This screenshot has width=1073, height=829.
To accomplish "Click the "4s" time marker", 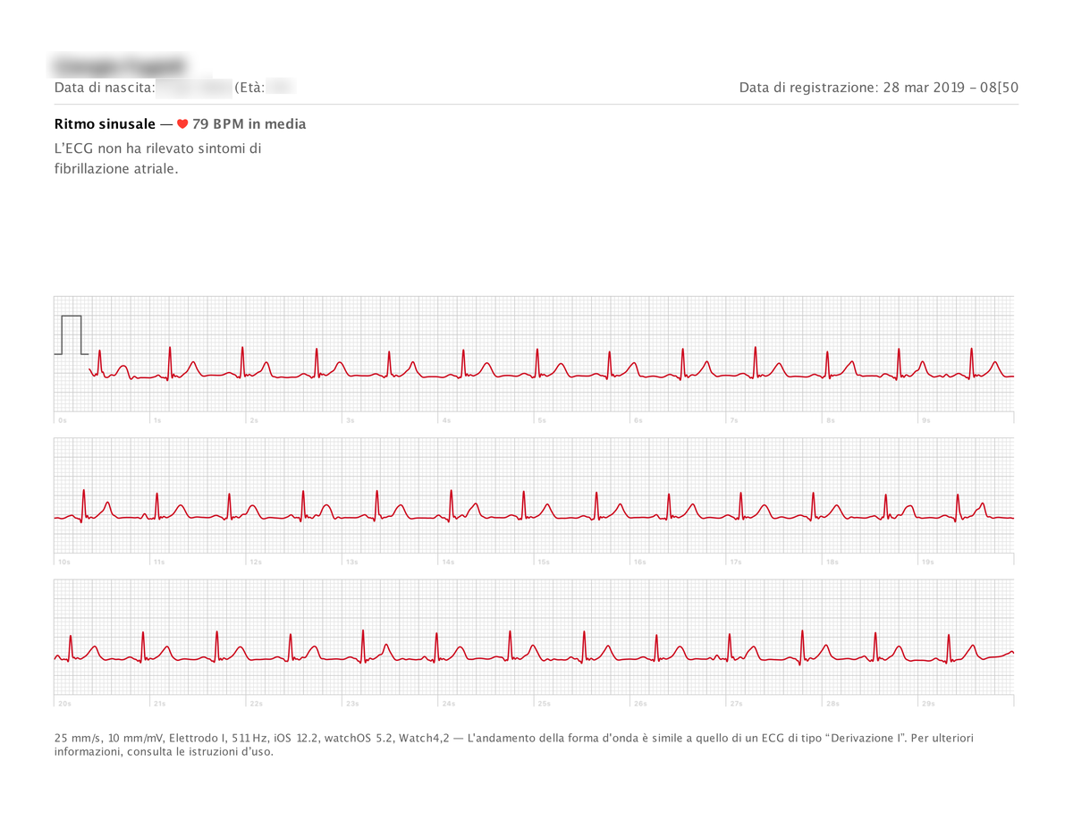I will click(x=446, y=420).
